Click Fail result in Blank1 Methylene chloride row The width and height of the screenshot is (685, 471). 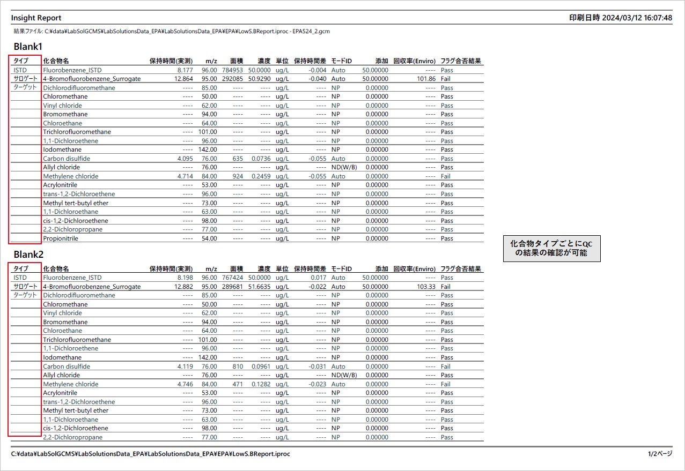[445, 176]
